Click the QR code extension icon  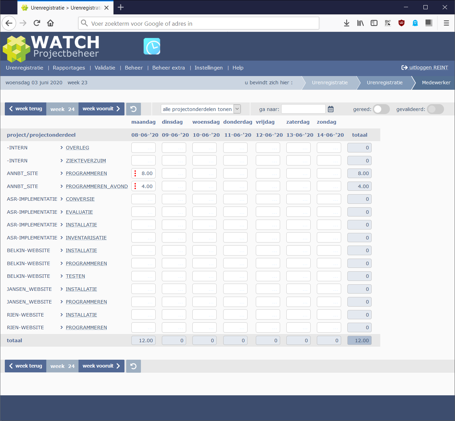[x=388, y=23]
